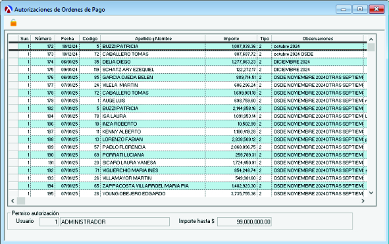
Task: Click the horizontal scrollbar thumb
Action: (21, 201)
